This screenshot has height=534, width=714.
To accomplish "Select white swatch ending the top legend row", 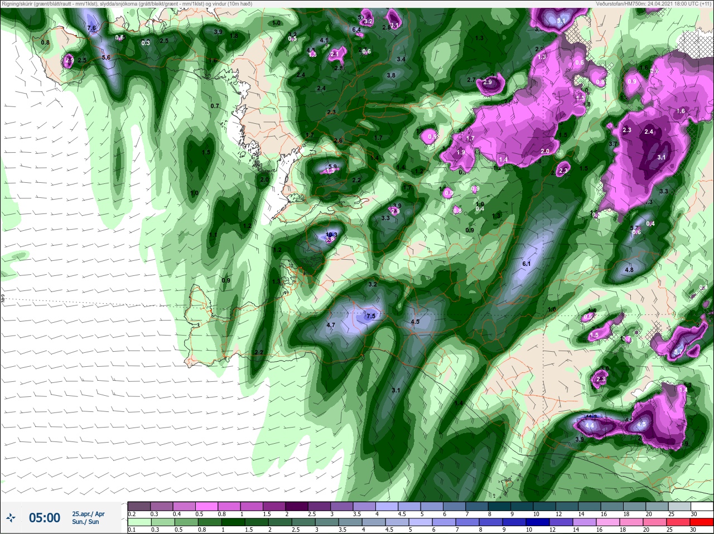I will (x=702, y=507).
